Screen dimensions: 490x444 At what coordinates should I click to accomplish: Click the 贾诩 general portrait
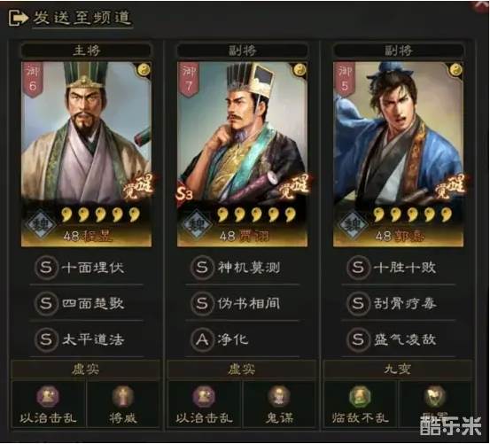[243, 154]
